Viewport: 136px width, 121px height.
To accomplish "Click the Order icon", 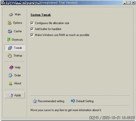I will tap(11, 75).
